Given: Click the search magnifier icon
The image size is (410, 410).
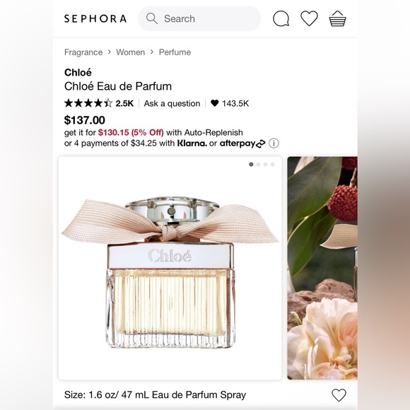Looking at the screenshot, I should (x=152, y=18).
